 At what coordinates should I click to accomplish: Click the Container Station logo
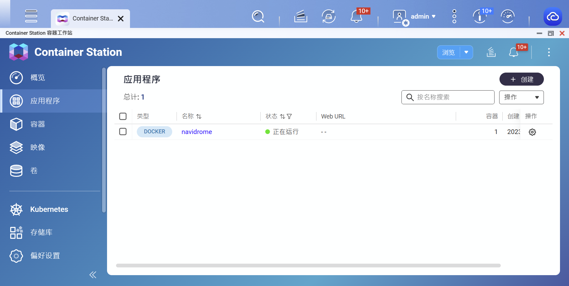click(19, 52)
